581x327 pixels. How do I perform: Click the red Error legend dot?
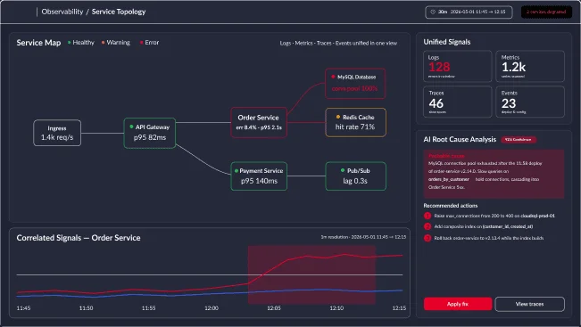click(142, 43)
